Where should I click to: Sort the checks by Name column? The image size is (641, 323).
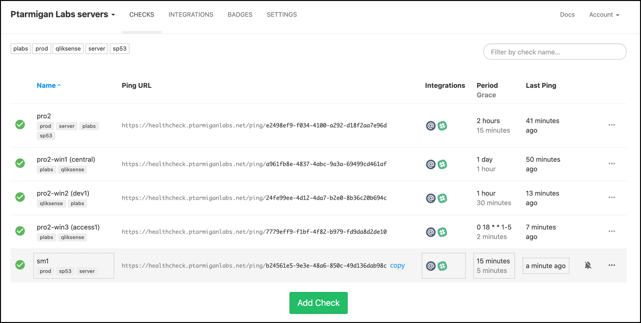pos(49,85)
